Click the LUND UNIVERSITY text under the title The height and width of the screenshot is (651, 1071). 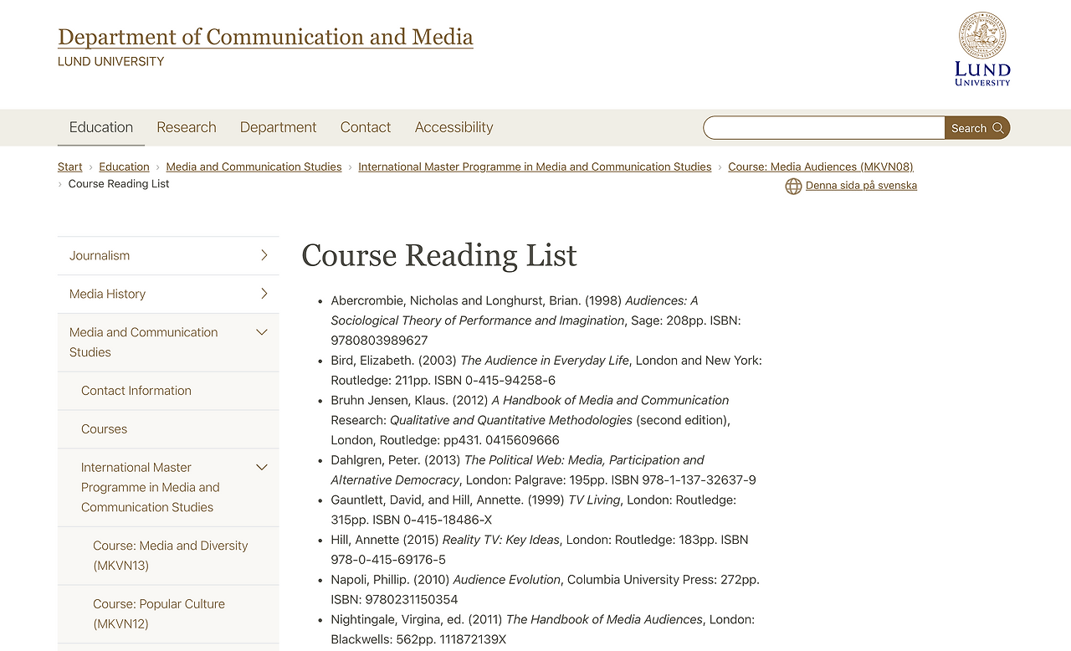click(x=110, y=61)
